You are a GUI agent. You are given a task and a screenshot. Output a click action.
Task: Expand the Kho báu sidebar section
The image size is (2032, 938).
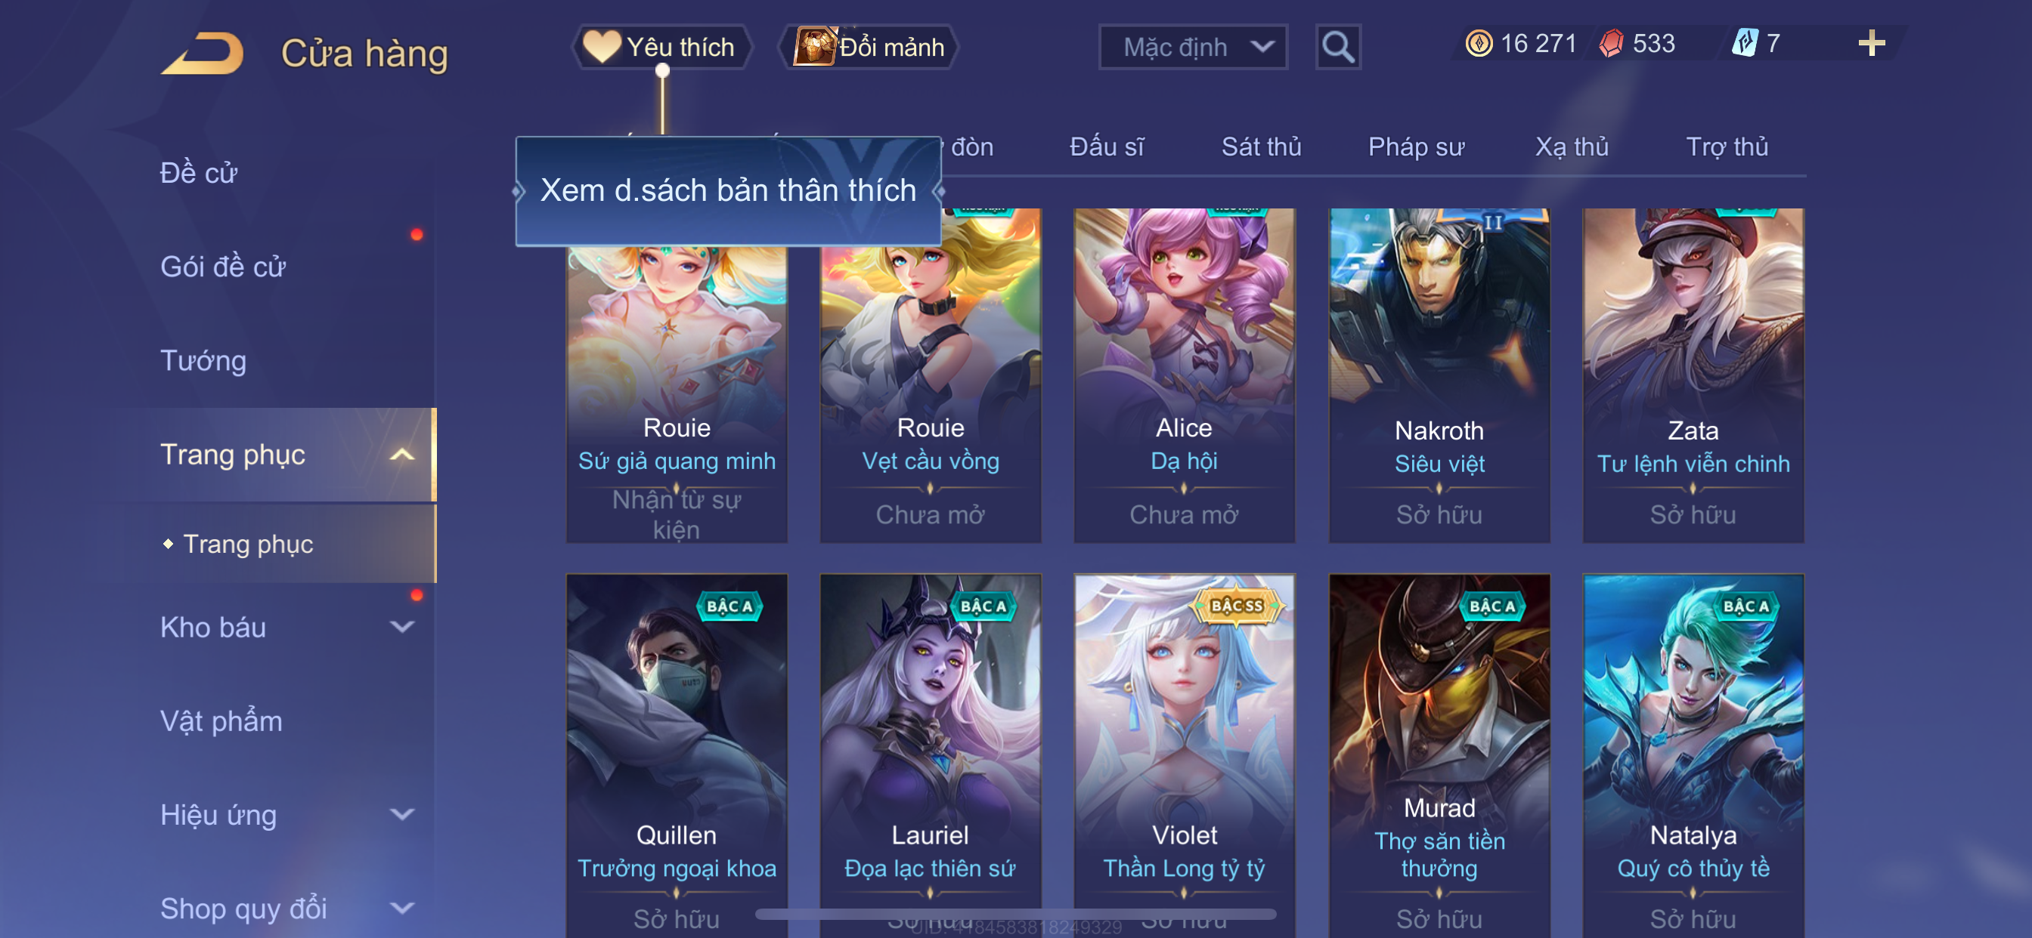[402, 628]
